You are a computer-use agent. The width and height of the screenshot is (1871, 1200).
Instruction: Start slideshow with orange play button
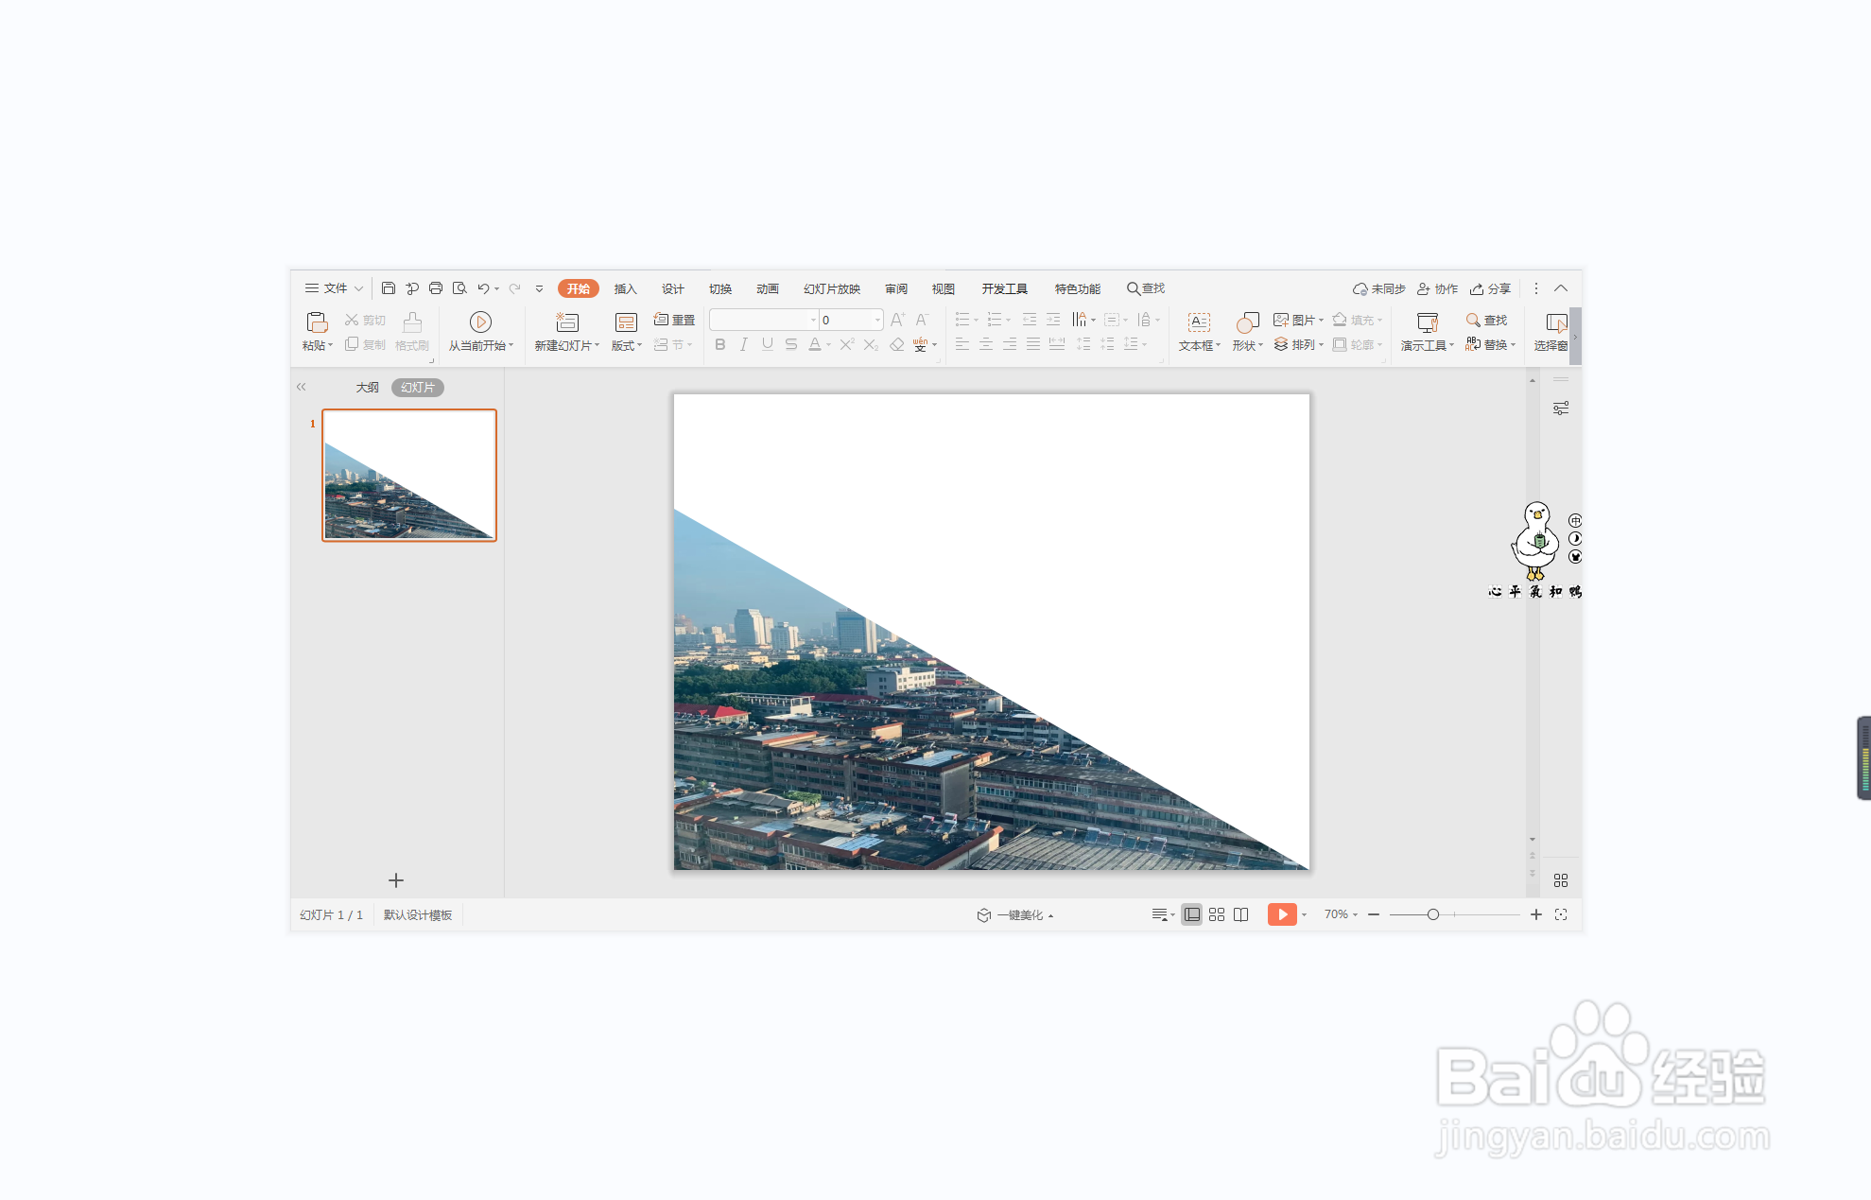click(x=1281, y=914)
